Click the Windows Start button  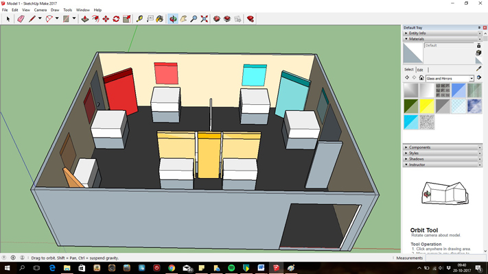pos(7,268)
